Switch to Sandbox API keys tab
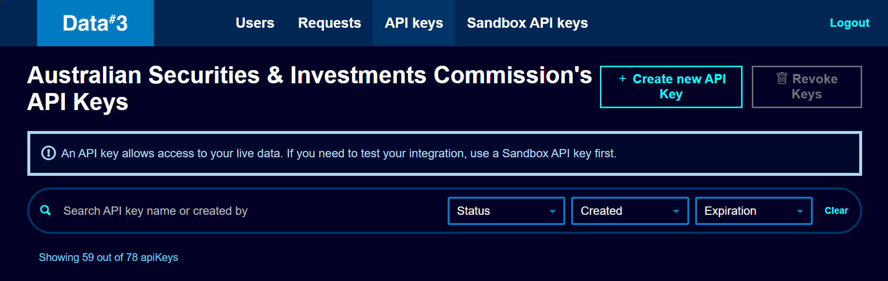Image resolution: width=888 pixels, height=281 pixels. (x=527, y=23)
